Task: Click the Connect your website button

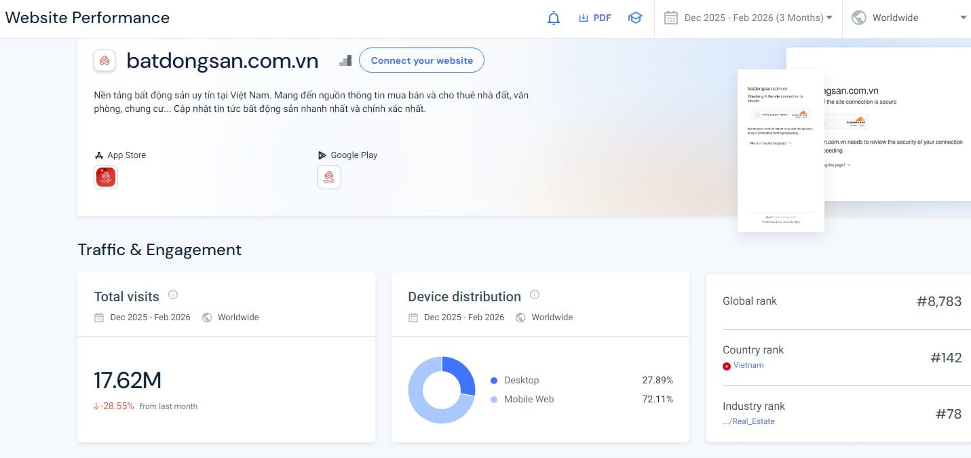Action: tap(421, 60)
